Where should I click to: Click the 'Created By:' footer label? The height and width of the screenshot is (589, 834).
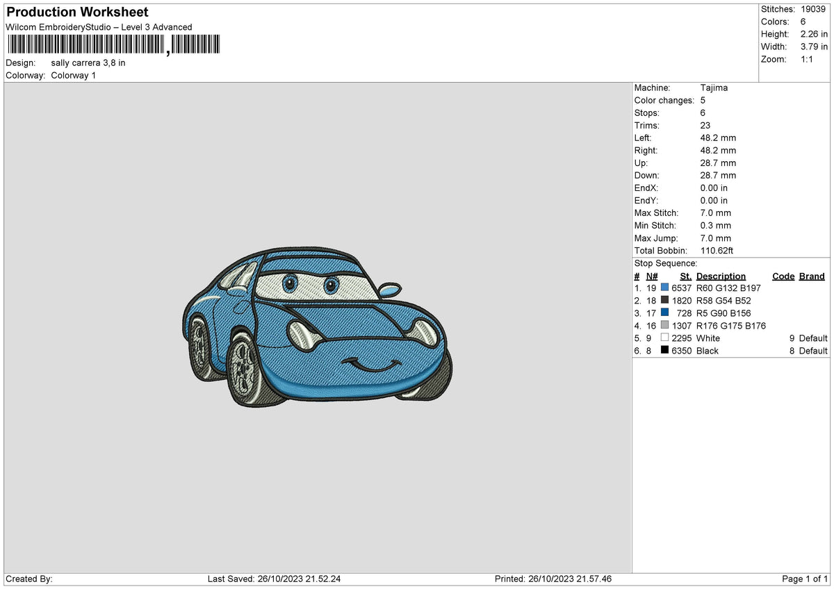(28, 579)
